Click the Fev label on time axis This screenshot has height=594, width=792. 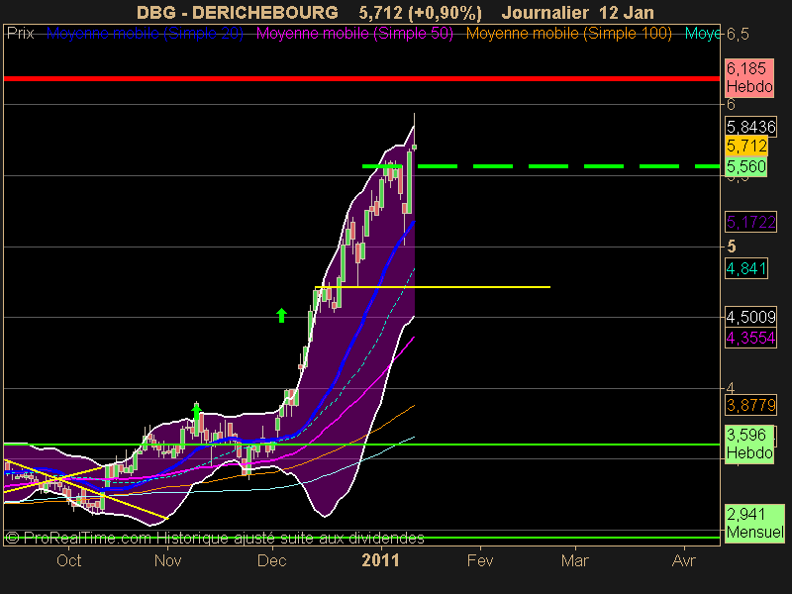480,560
